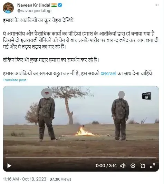The height and width of the screenshot is (184, 164).
Task: Click the 87.3K Views count
Action: tap(60, 179)
